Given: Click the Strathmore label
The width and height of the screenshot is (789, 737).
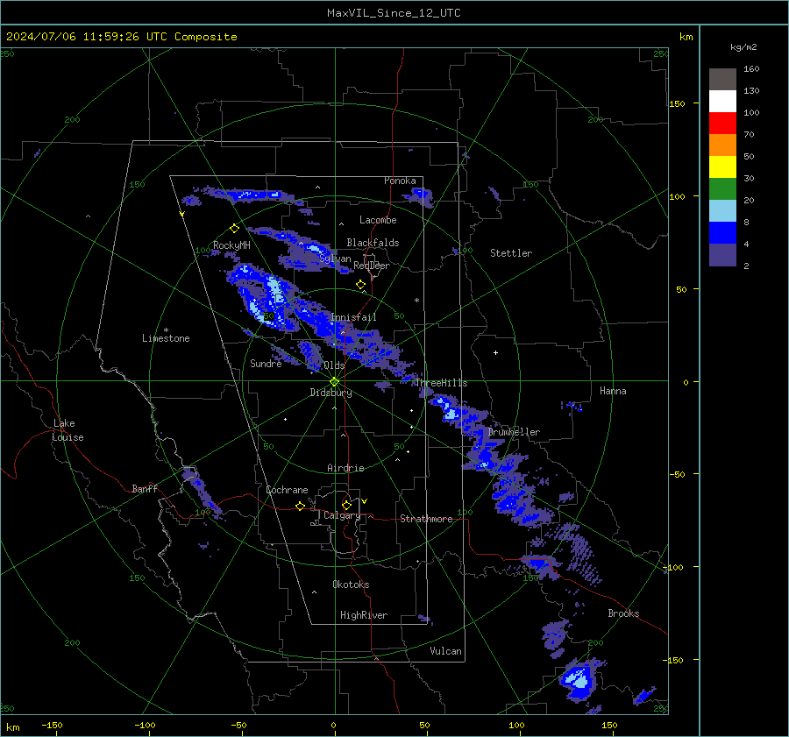Looking at the screenshot, I should pos(426,519).
